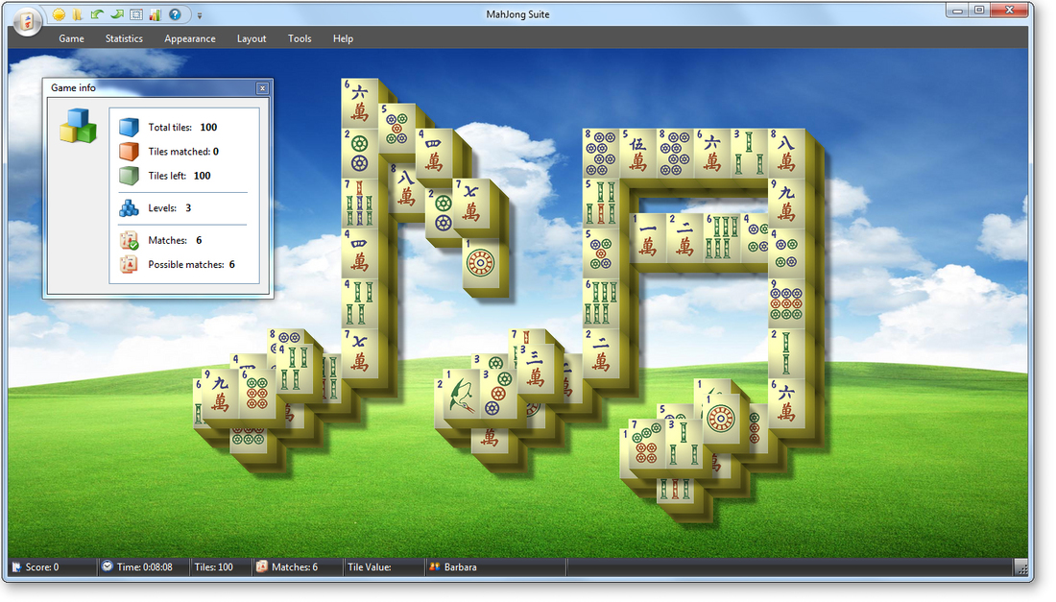The height and width of the screenshot is (602, 1056).
Task: Click the orange cube next to Tiles matched
Action: pyautogui.click(x=129, y=152)
